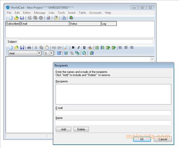Confirm the Recipients dialog with Ok
Screen dimensions: 179x148
click(142, 139)
